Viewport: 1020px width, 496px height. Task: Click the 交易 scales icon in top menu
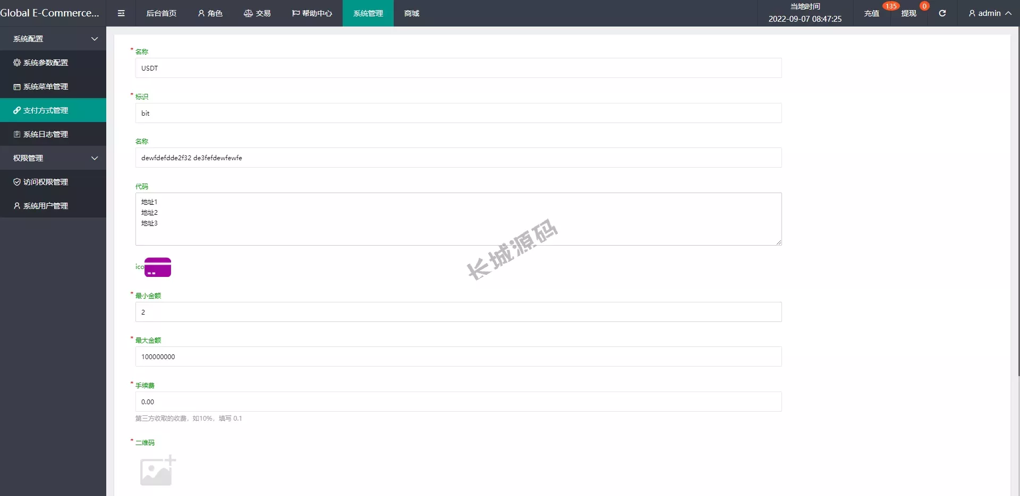248,13
